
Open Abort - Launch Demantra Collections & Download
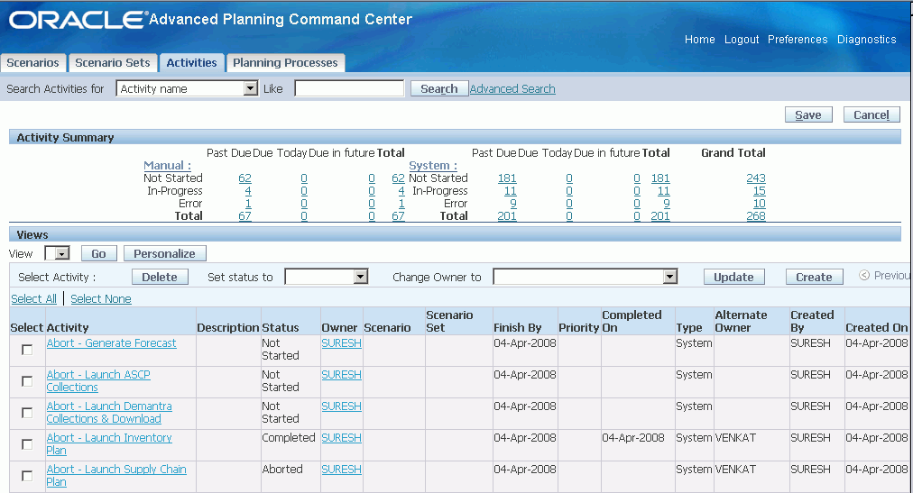(109, 412)
